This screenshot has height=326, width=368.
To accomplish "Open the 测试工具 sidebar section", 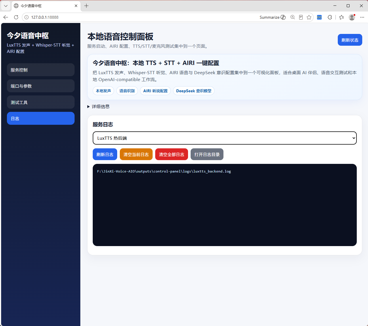I will tap(41, 102).
